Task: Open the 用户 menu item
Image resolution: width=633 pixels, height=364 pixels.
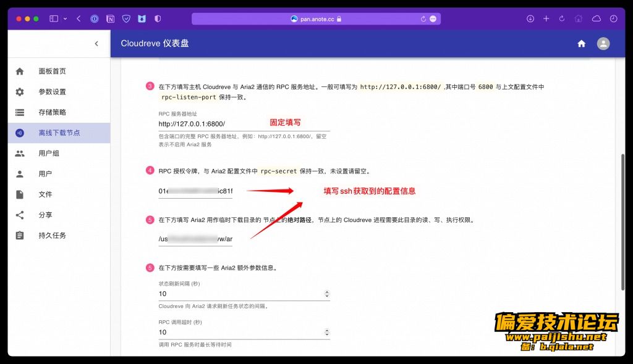Action: pos(59,174)
